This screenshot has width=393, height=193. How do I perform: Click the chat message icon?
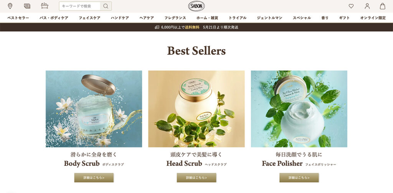(x=27, y=6)
